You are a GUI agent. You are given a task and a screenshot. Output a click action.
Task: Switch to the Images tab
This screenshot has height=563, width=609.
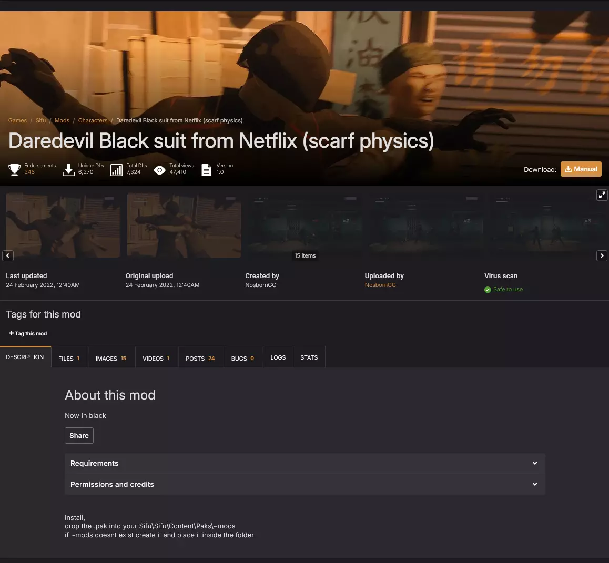tap(111, 358)
